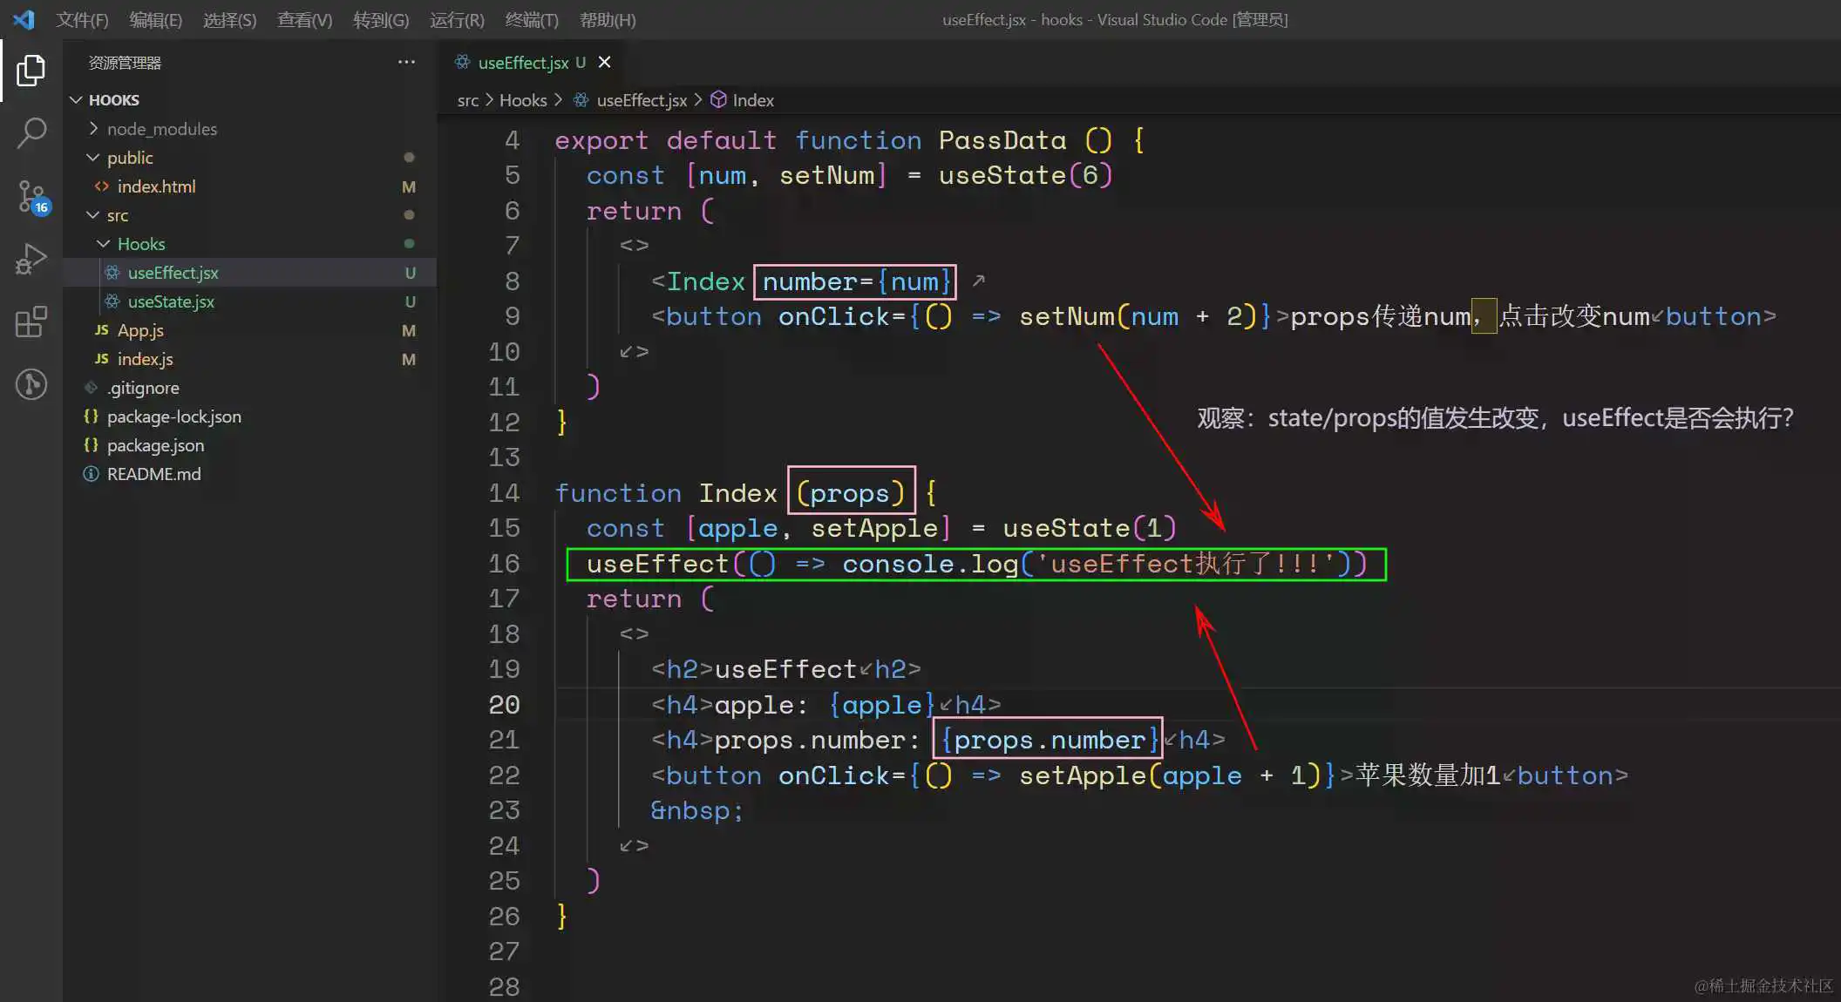This screenshot has height=1002, width=1841.
Task: Click the PassData function name on line 4
Action: point(1002,140)
